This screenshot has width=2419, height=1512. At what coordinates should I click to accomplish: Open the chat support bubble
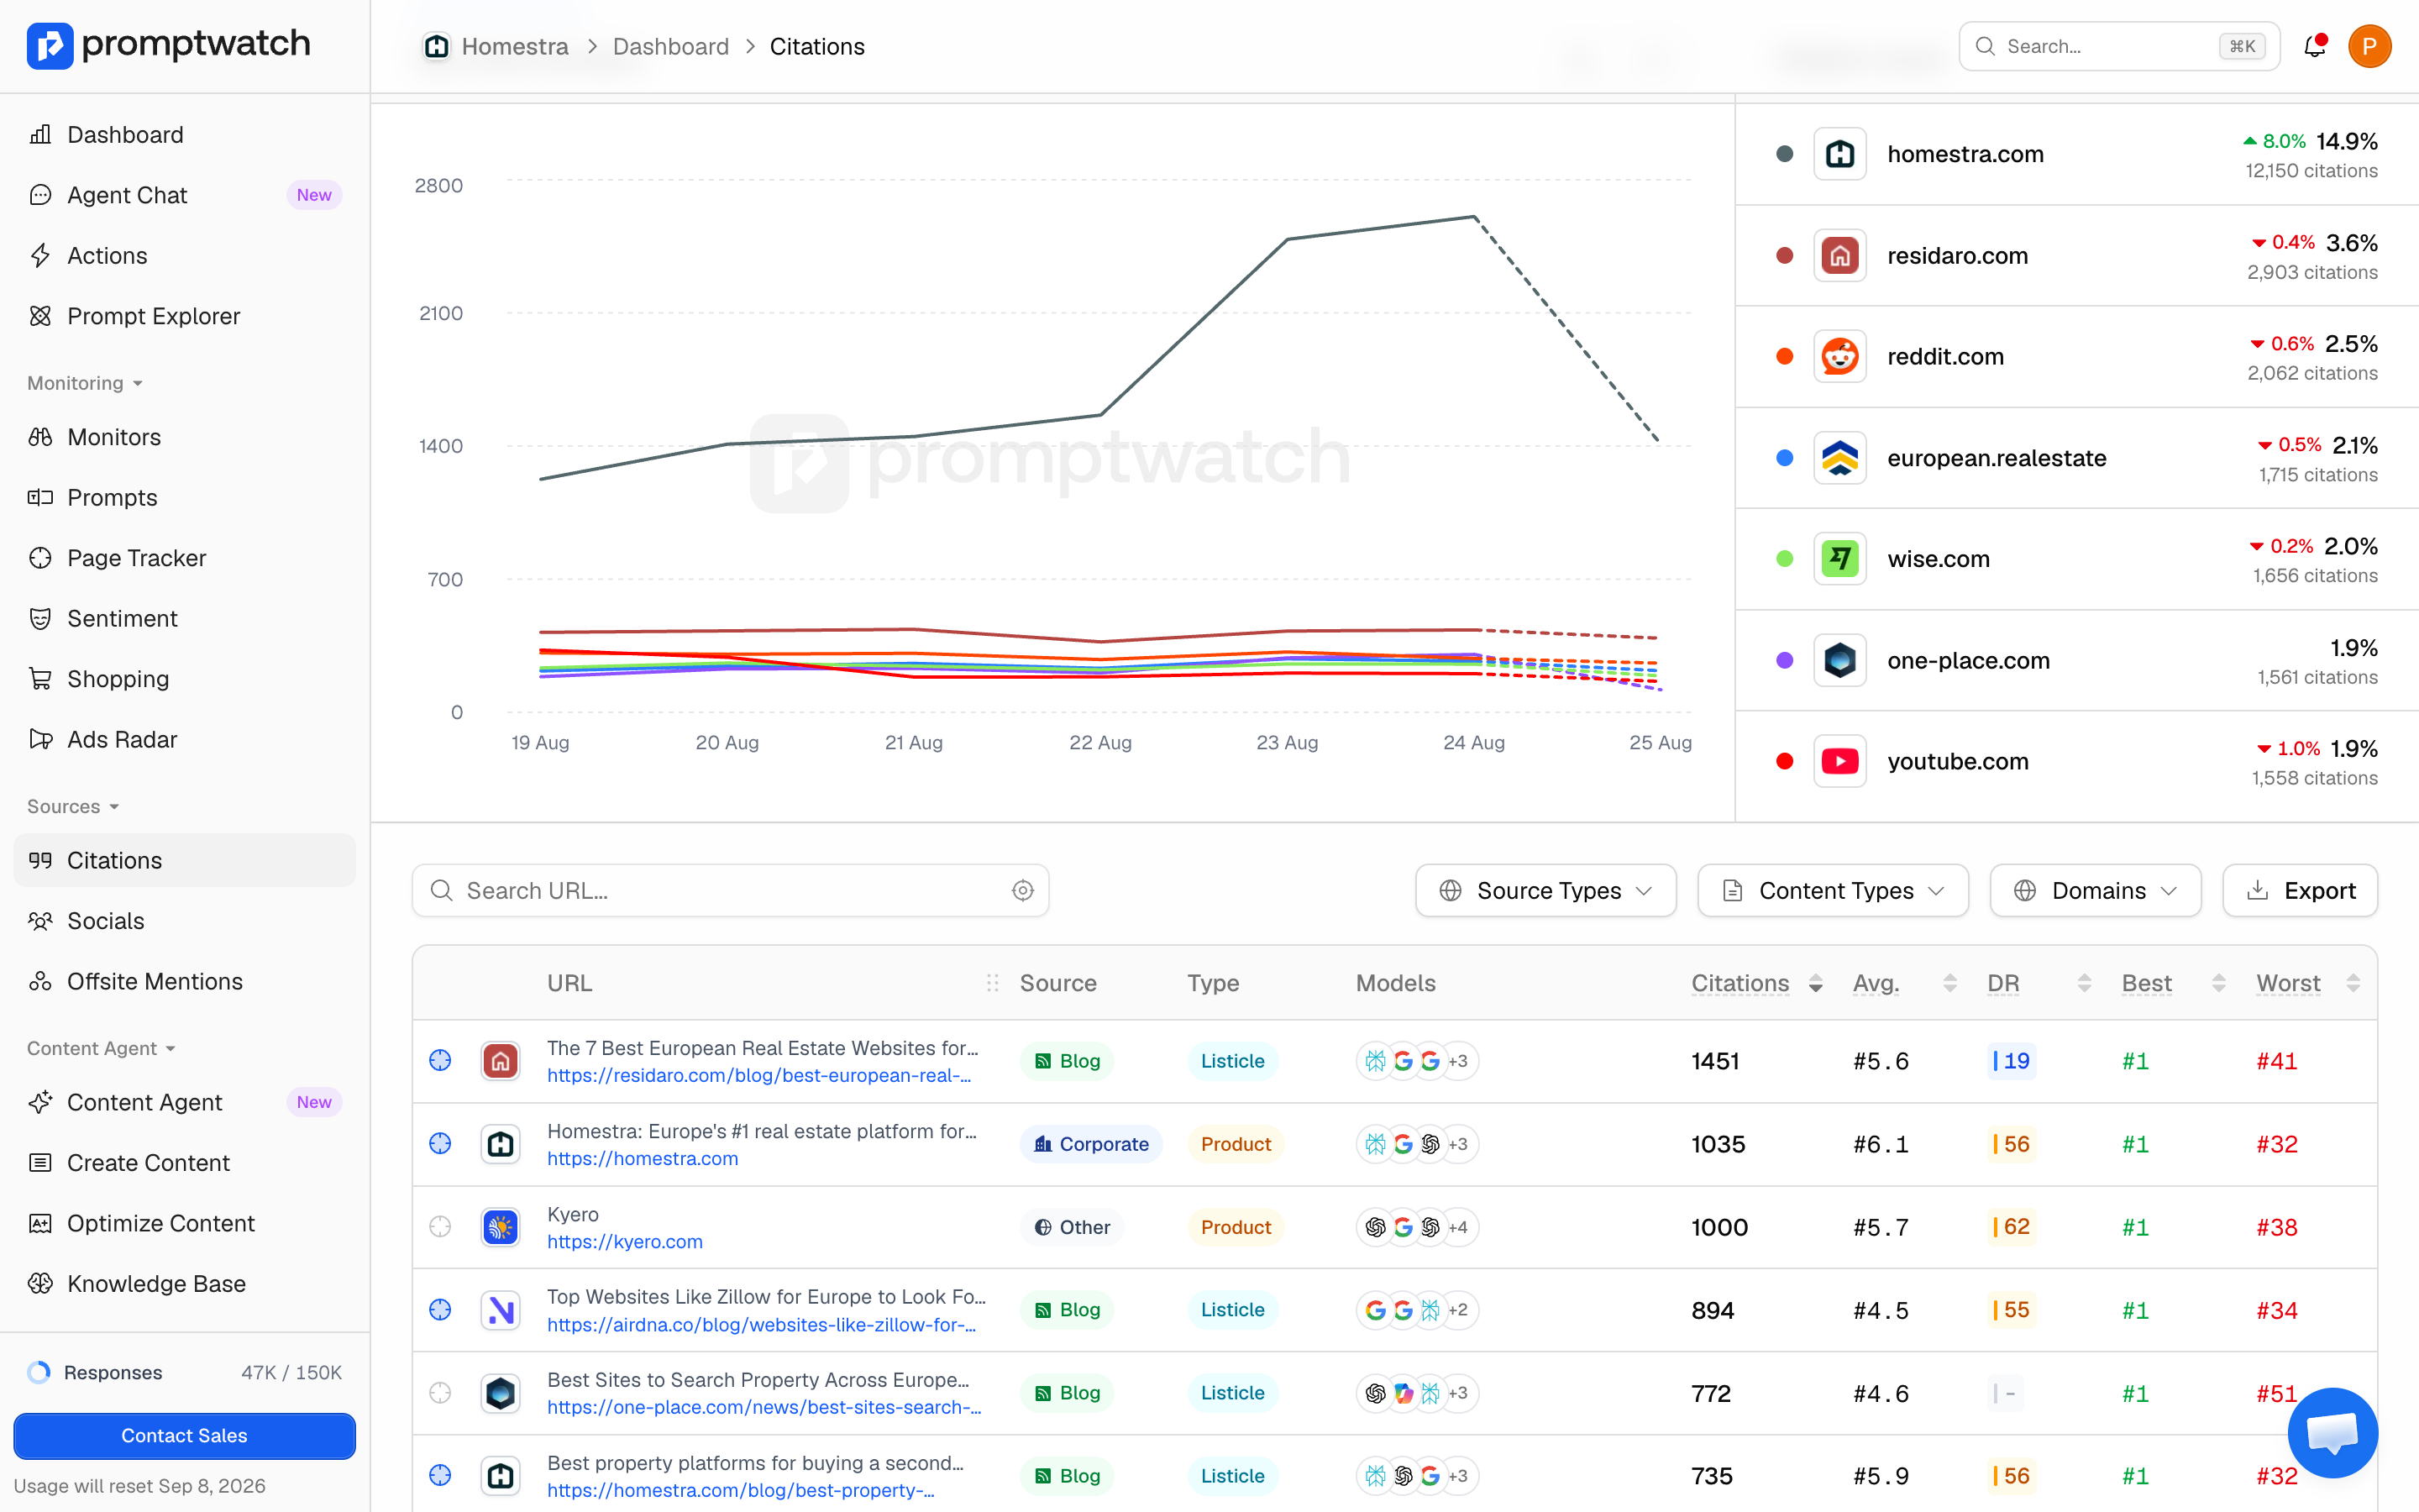[2332, 1433]
